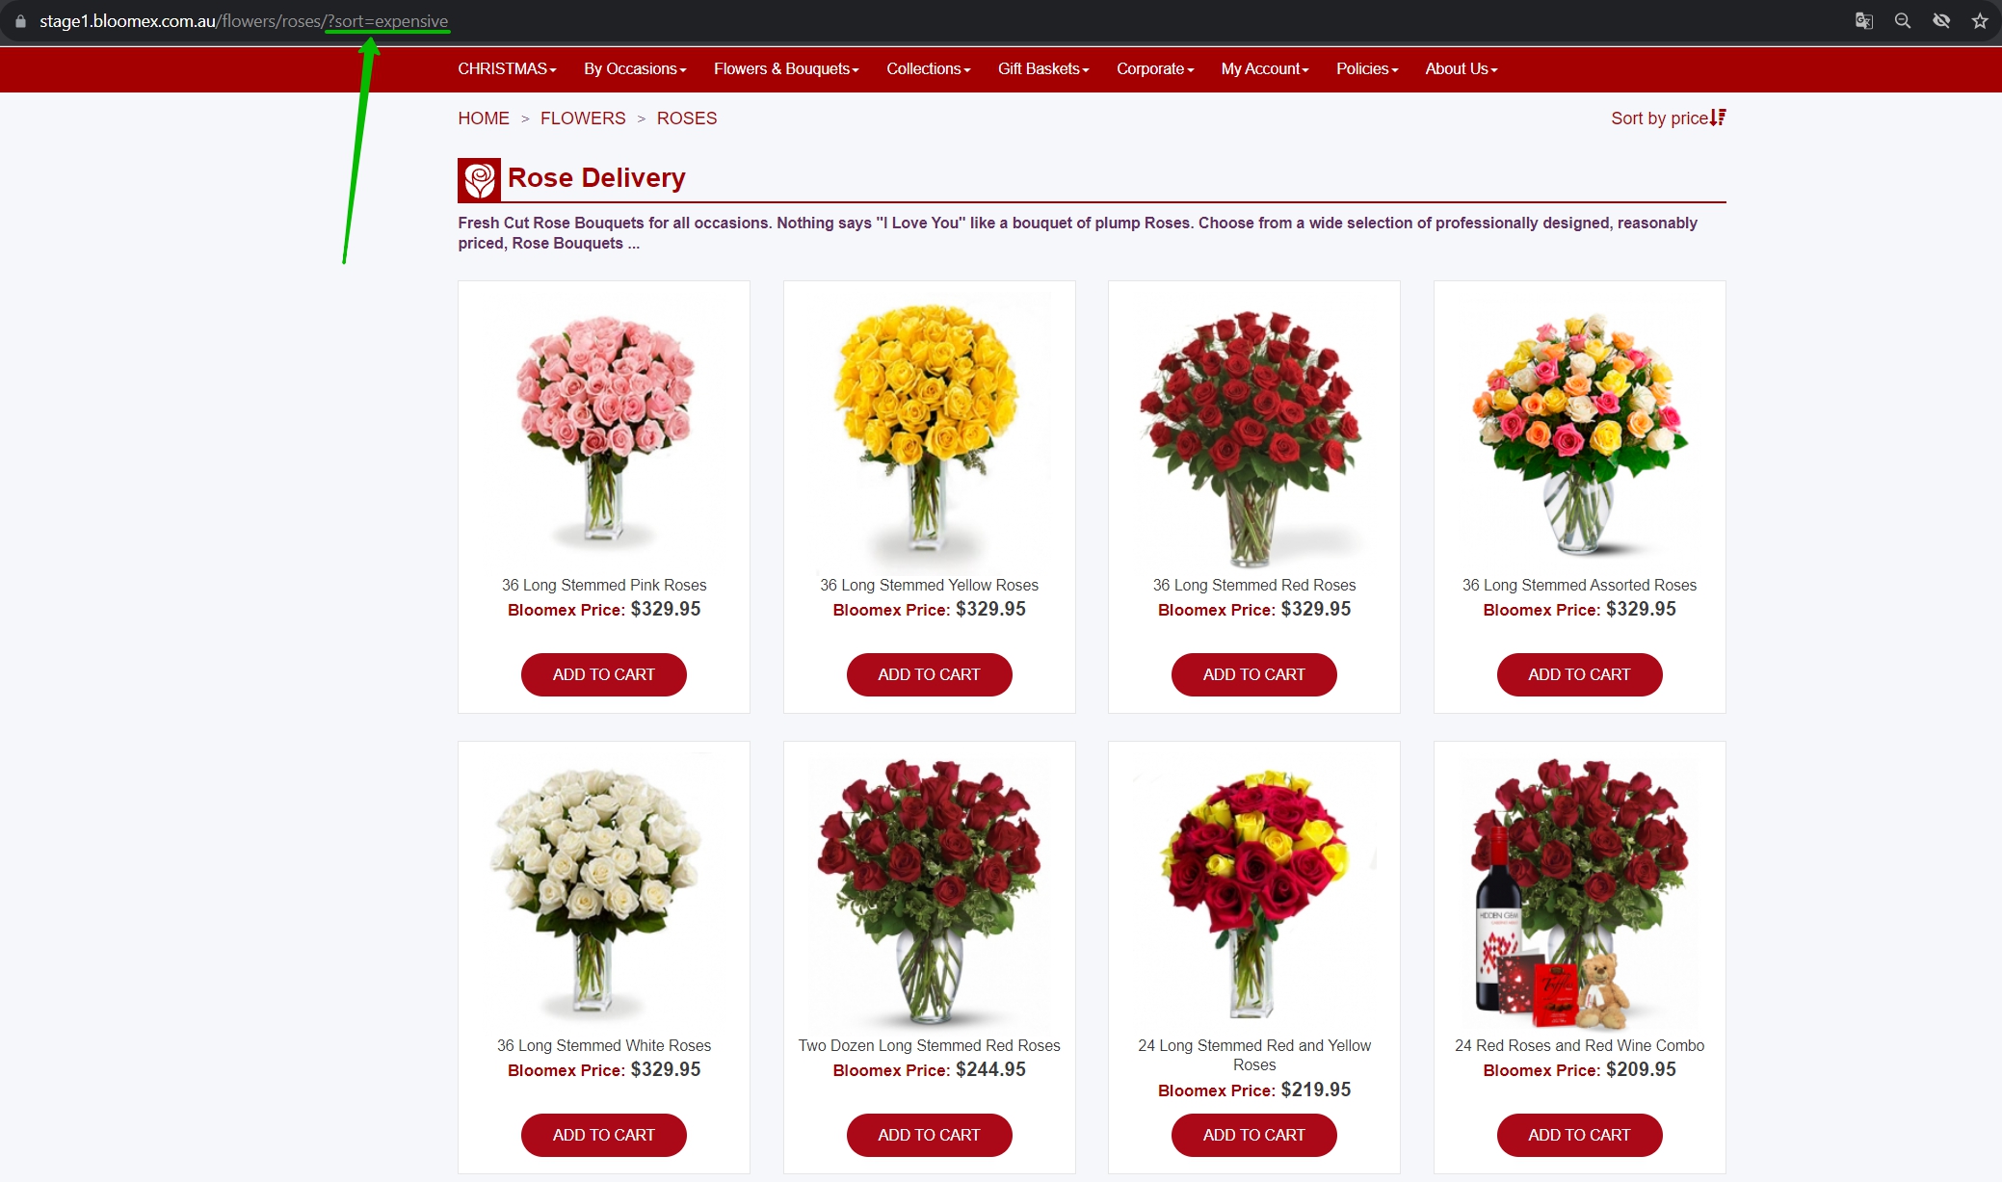Click the ROSES breadcrumb link
This screenshot has height=1182, width=2002.
click(687, 118)
